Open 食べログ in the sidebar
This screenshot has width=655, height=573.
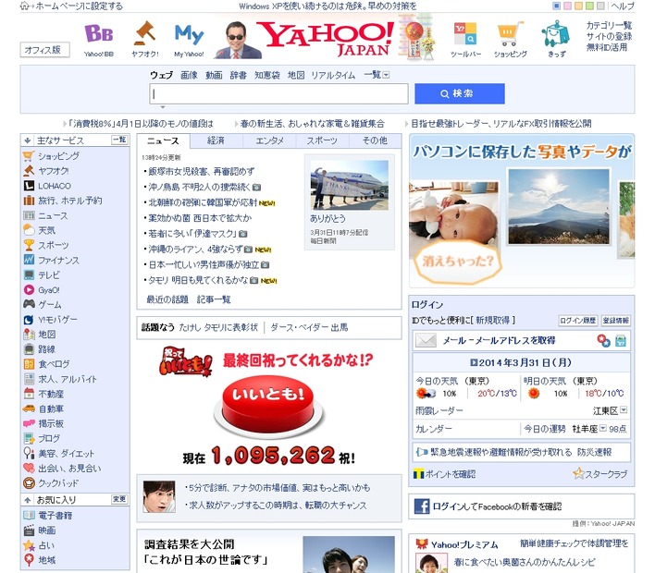point(54,364)
